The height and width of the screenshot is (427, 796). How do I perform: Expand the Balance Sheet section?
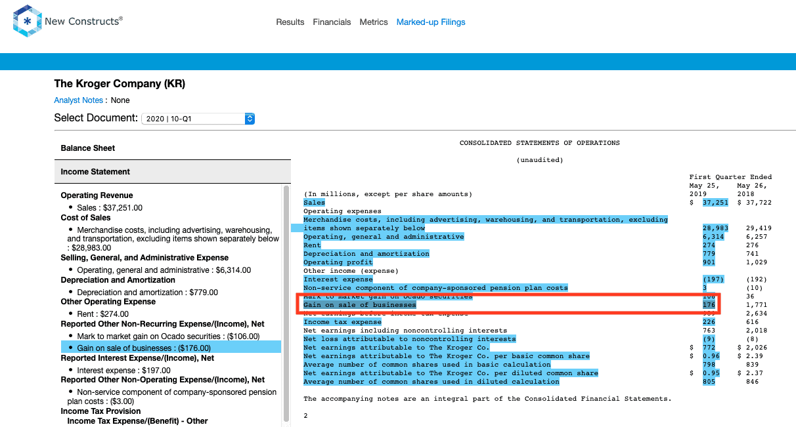pyautogui.click(x=173, y=148)
